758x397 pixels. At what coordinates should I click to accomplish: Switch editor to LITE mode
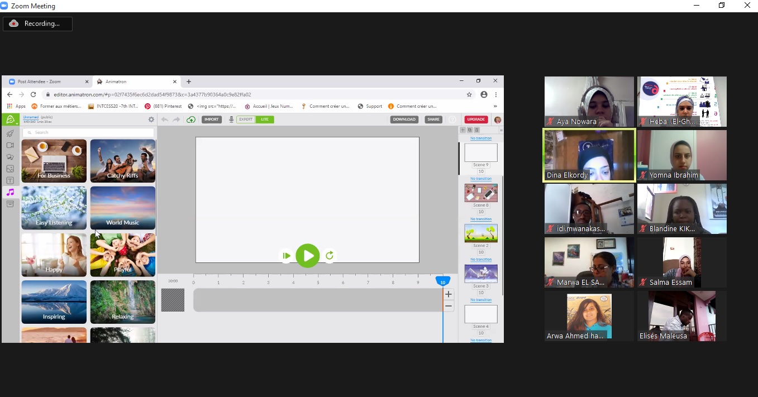265,119
